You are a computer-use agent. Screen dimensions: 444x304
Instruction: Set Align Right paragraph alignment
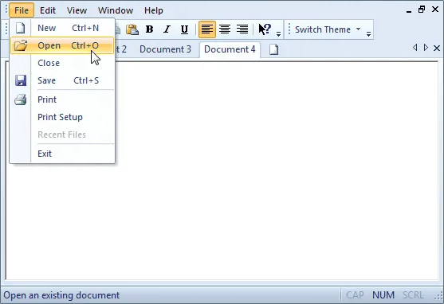(x=242, y=29)
